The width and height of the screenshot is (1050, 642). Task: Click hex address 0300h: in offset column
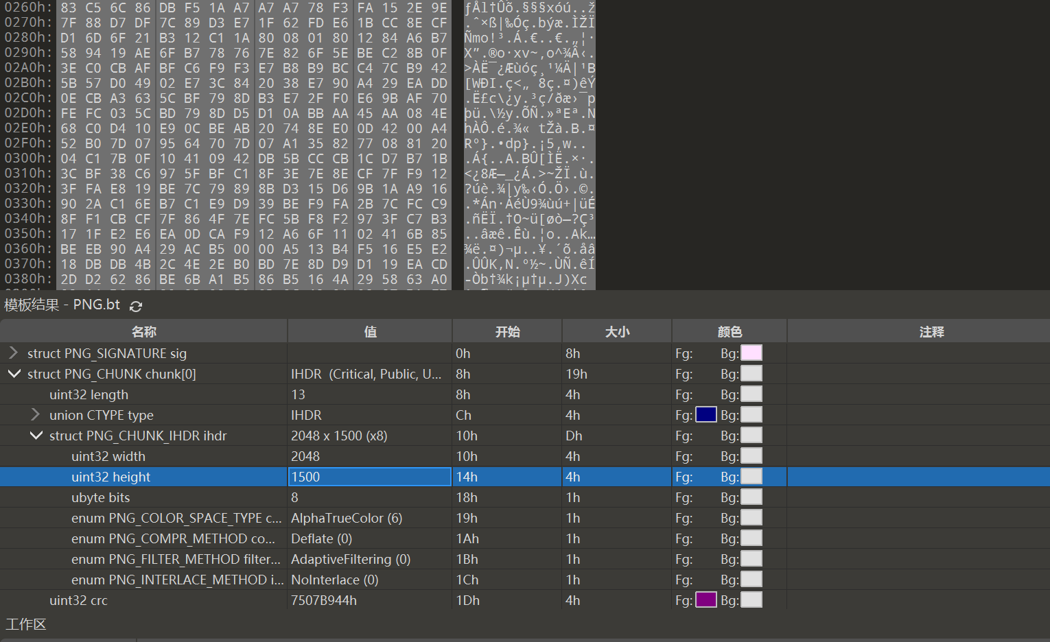coord(28,158)
